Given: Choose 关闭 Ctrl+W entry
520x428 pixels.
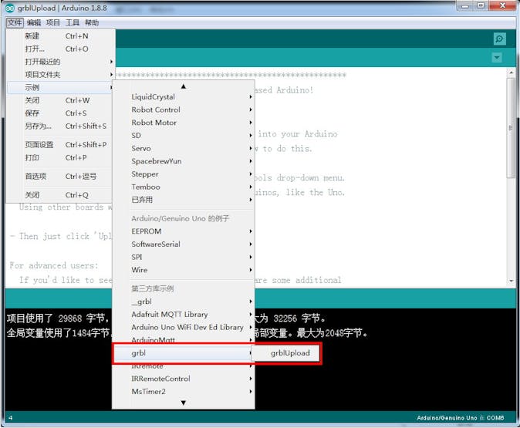Looking at the screenshot, I should [x=59, y=100].
